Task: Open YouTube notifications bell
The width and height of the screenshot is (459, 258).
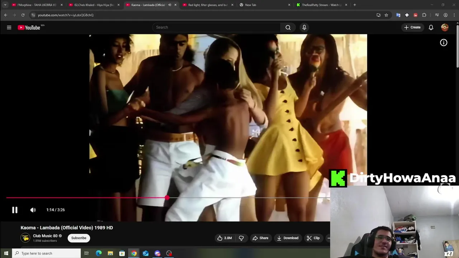Action: pyautogui.click(x=431, y=27)
